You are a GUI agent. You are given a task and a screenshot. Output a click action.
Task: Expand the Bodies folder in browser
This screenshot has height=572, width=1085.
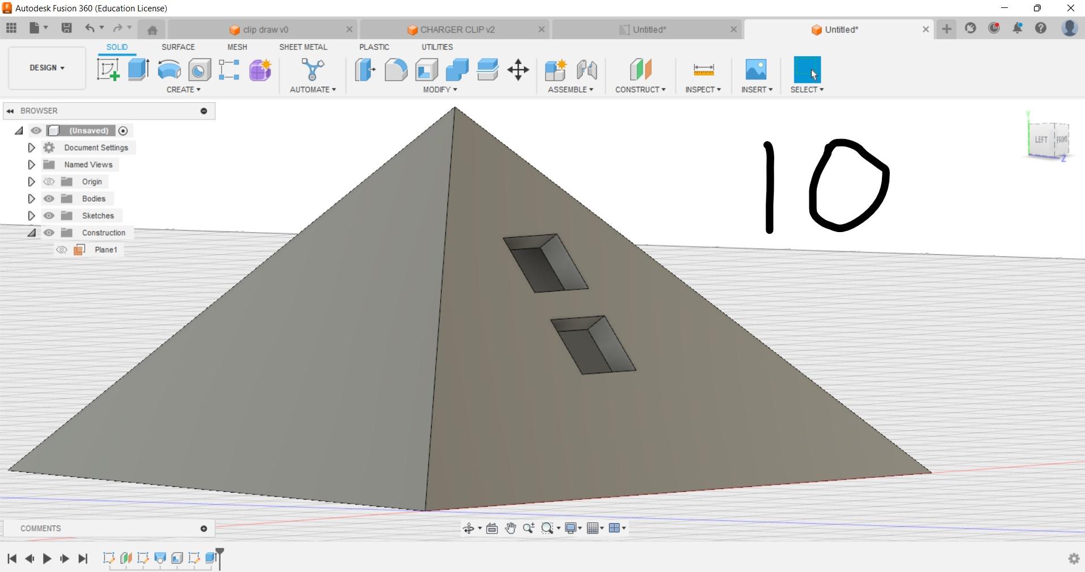31,199
